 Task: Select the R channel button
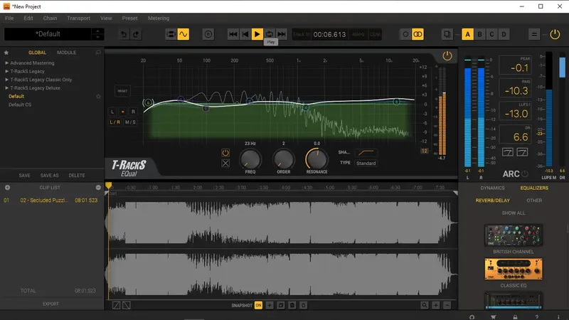[133, 112]
